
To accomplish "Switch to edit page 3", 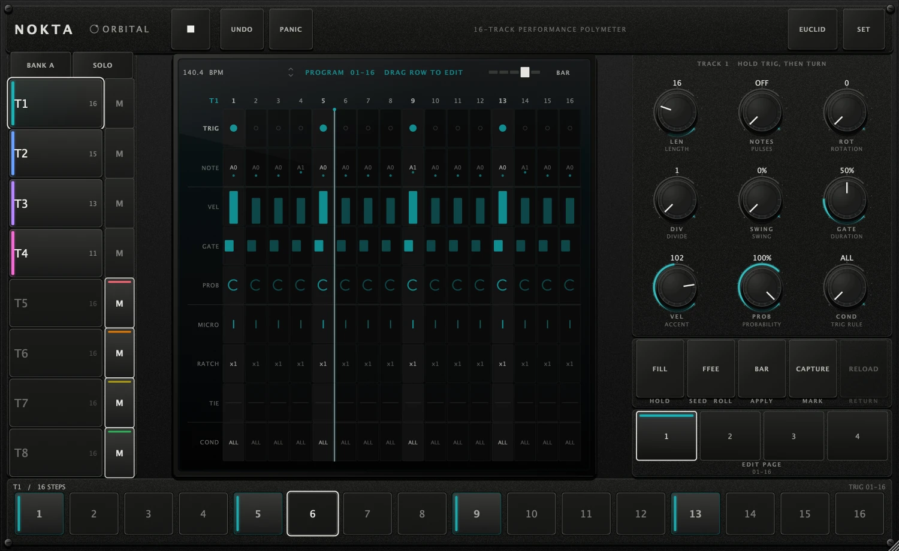I will pyautogui.click(x=794, y=436).
